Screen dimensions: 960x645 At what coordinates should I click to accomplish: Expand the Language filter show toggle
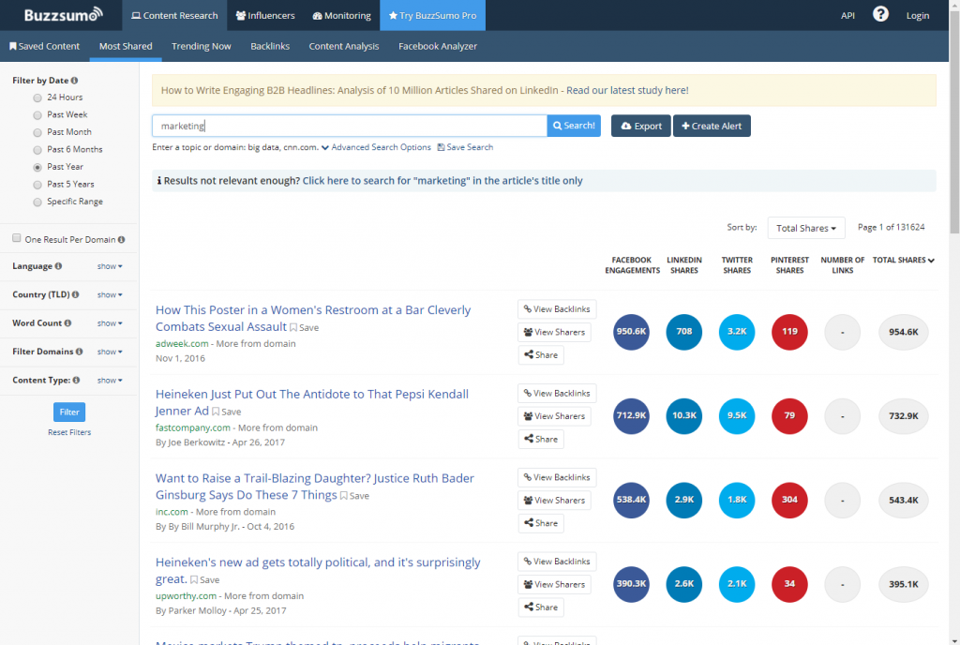tap(110, 266)
